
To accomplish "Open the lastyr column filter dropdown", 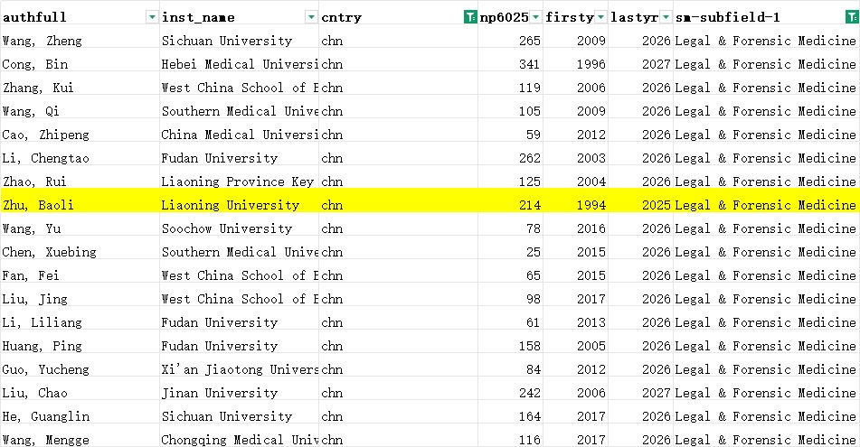I will point(666,17).
